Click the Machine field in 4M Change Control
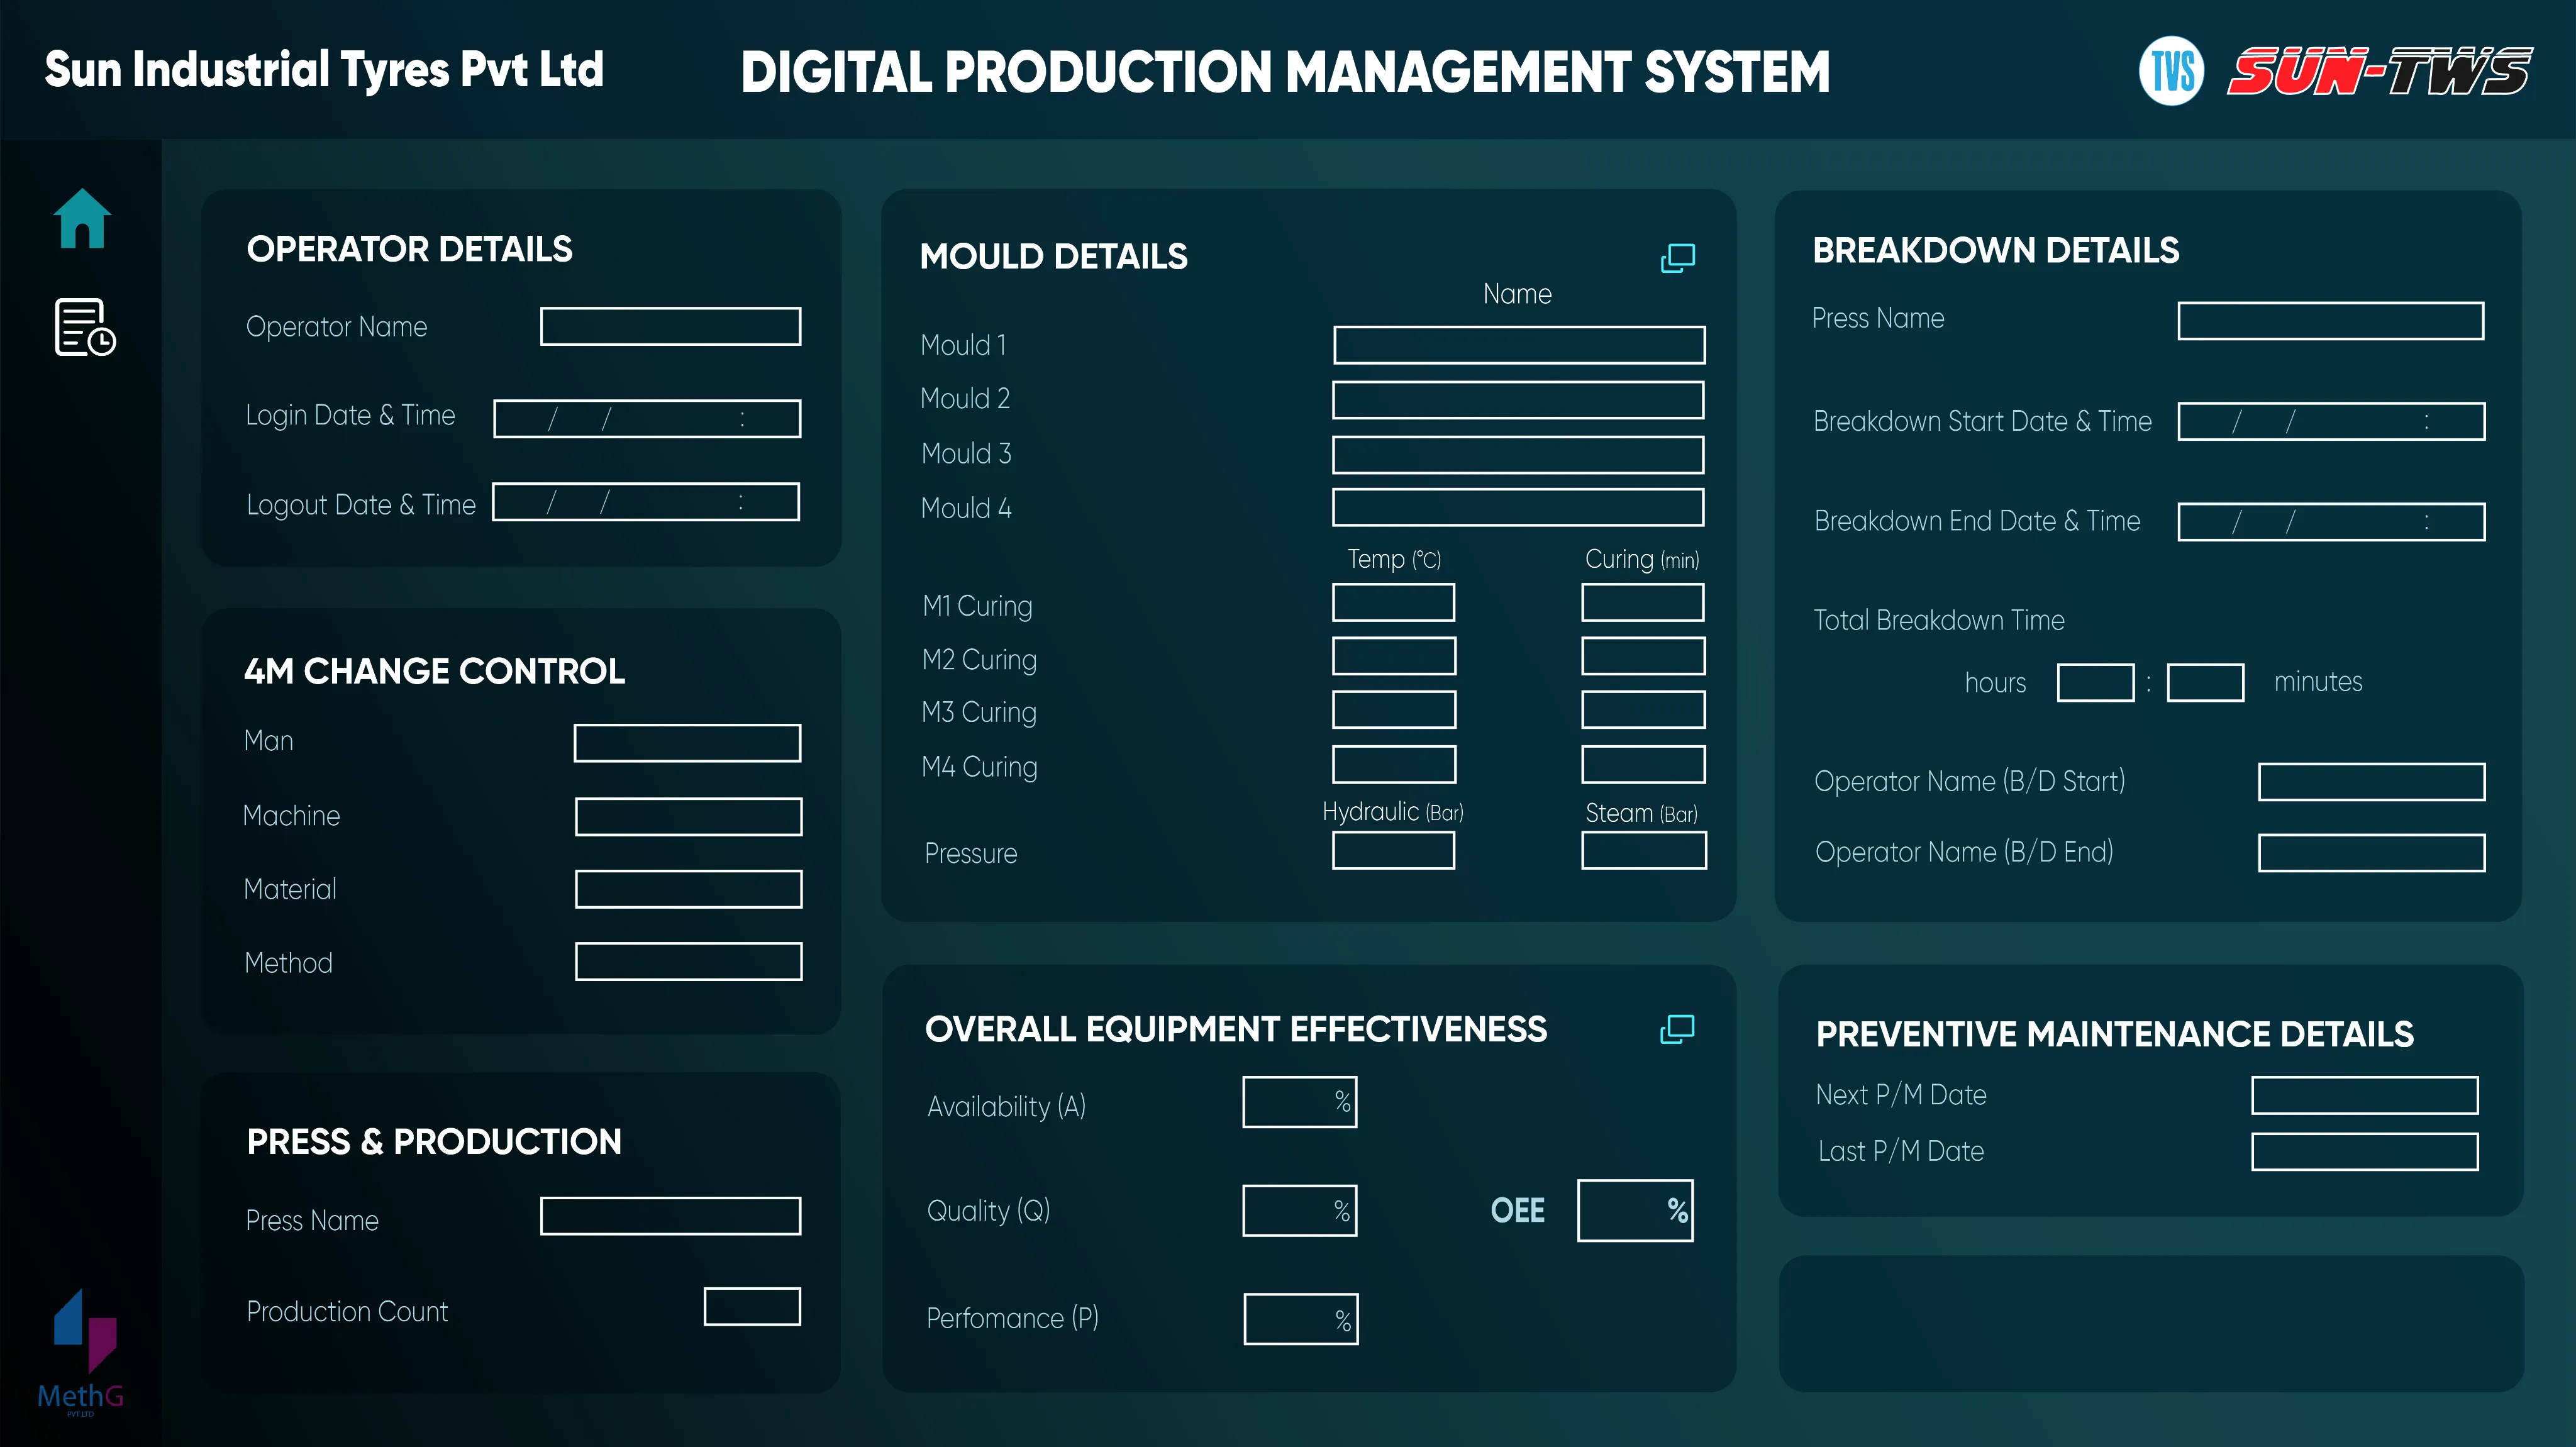 pyautogui.click(x=688, y=817)
